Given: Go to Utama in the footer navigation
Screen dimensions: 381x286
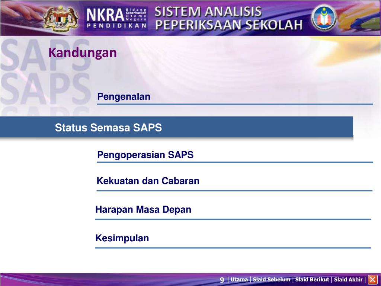Looking at the screenshot, I should [239, 280].
